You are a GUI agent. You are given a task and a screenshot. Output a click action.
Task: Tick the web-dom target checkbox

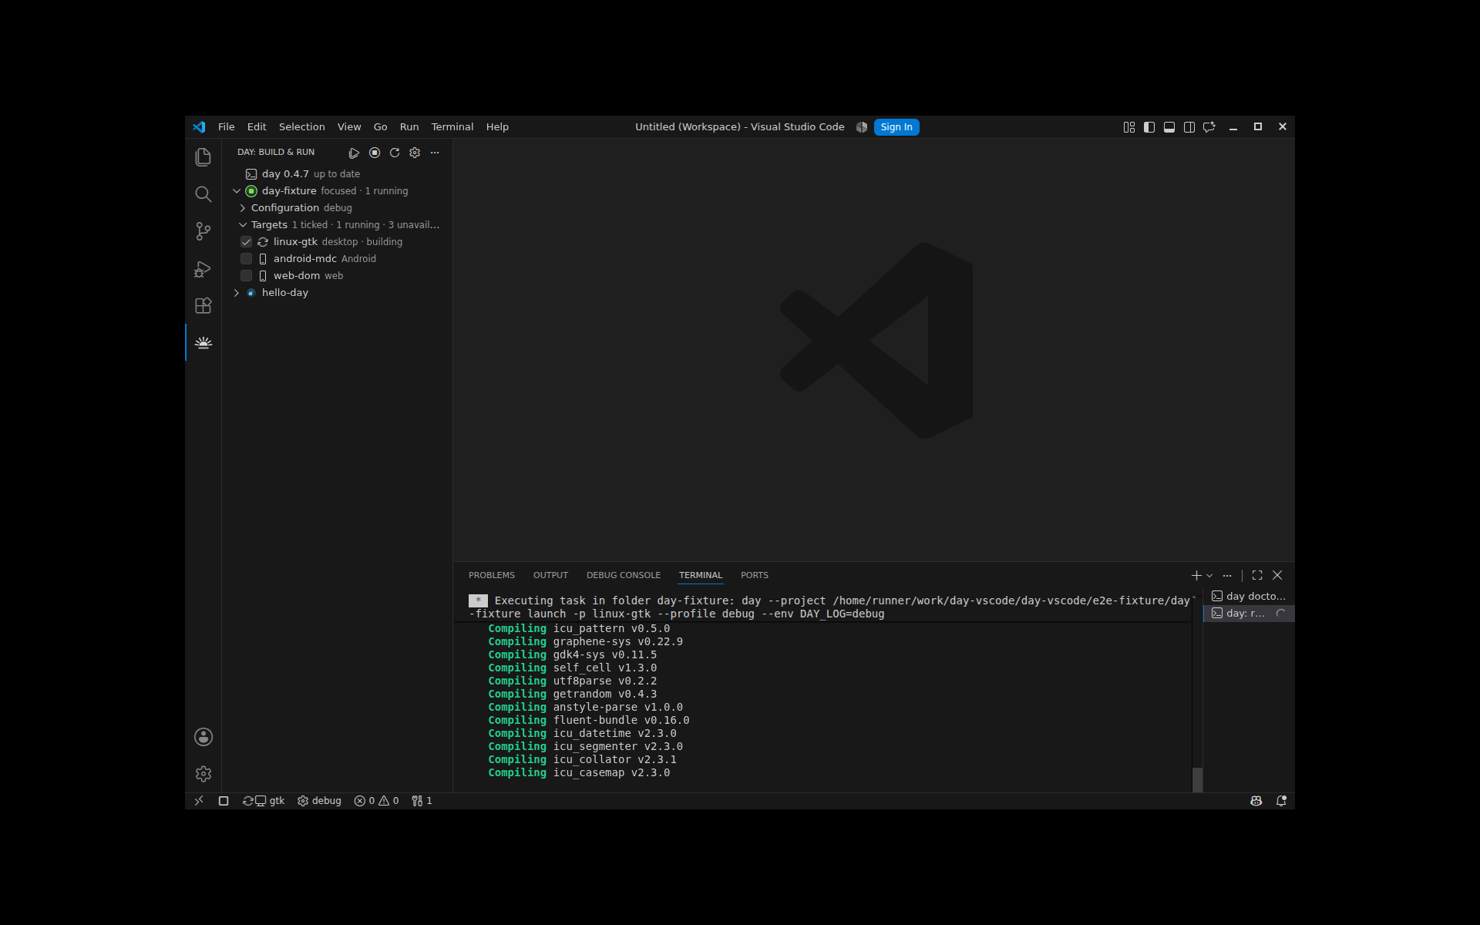click(x=247, y=276)
